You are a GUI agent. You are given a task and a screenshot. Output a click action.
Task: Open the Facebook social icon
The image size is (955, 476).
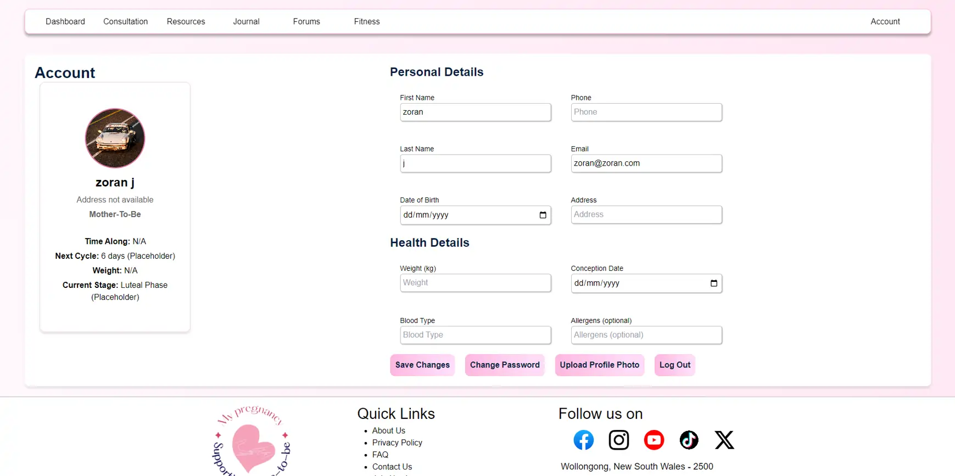[583, 440]
